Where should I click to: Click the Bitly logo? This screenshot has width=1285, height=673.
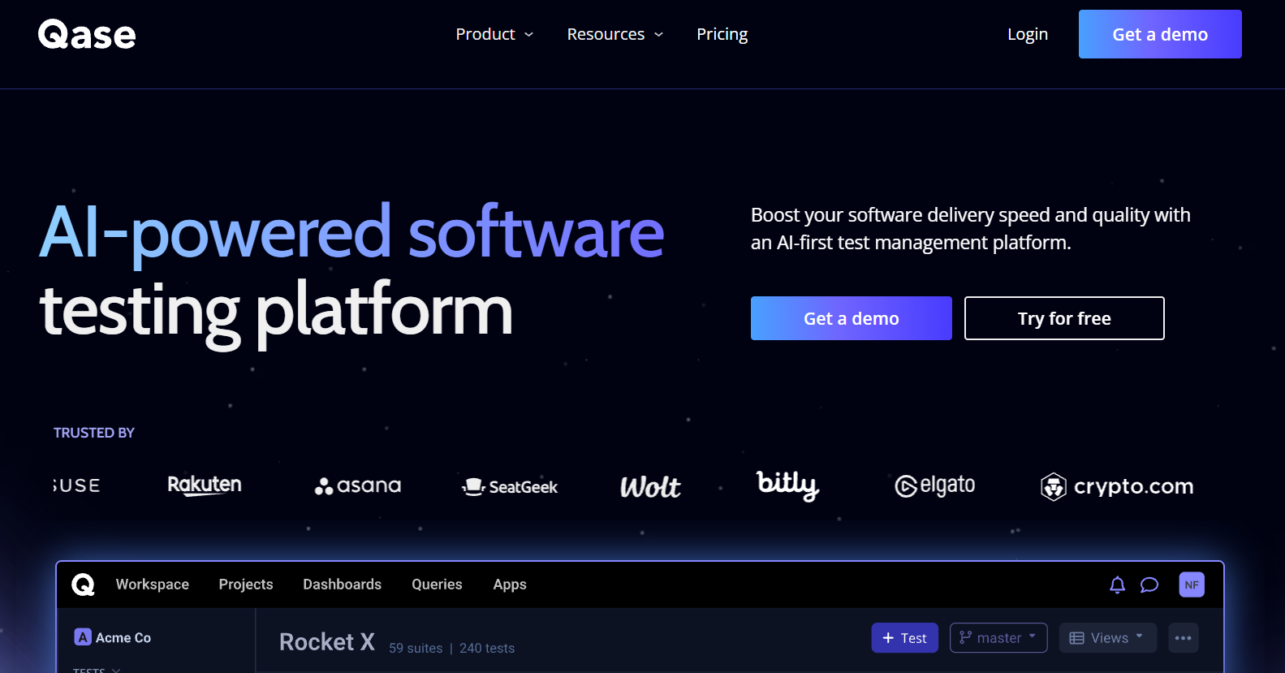(787, 485)
